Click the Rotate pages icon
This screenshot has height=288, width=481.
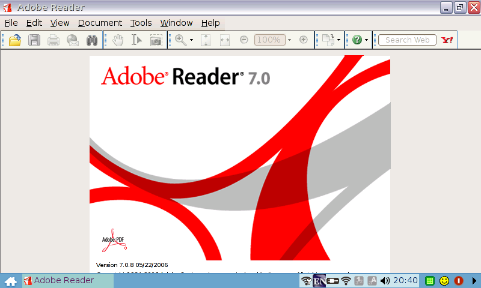coord(328,40)
